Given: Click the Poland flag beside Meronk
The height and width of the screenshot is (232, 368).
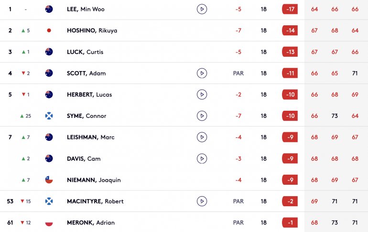Looking at the screenshot, I should click(49, 222).
